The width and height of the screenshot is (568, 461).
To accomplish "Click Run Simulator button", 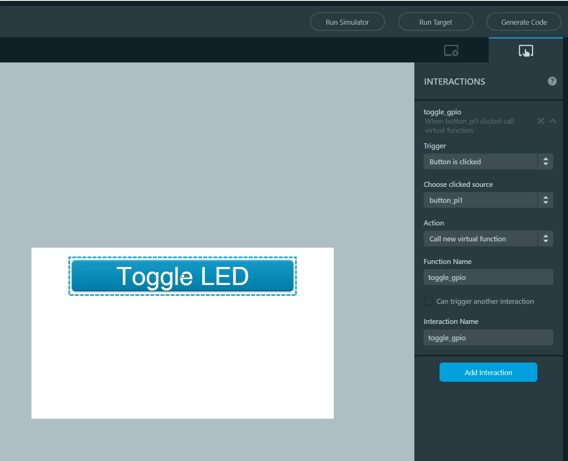I will (x=347, y=22).
